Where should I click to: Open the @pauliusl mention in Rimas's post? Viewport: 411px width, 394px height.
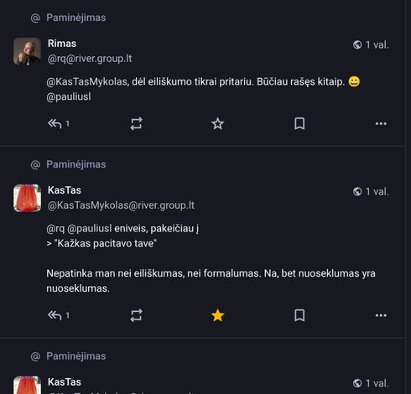tap(69, 96)
